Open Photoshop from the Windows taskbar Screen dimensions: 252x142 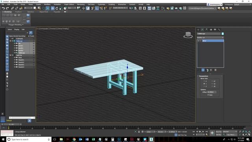119,139
